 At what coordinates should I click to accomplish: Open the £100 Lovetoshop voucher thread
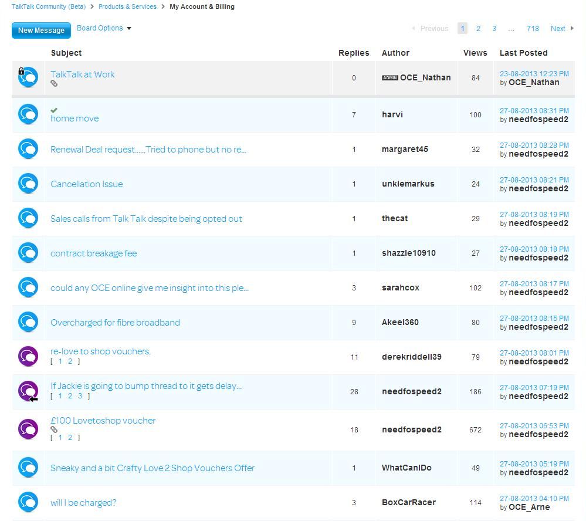coord(103,421)
